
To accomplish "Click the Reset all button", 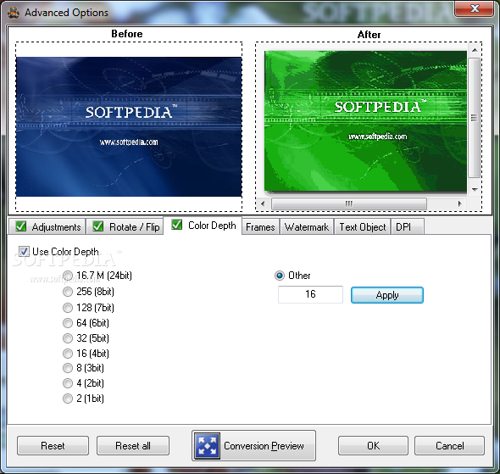I will pos(133,446).
